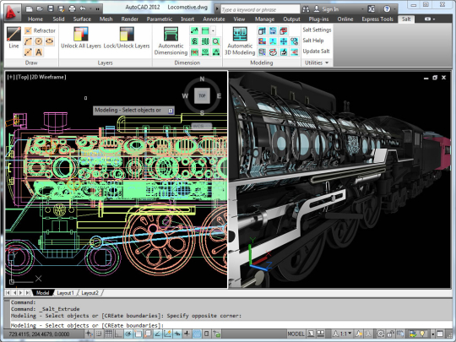The height and width of the screenshot is (342, 456).
Task: Select the ellipse tool in Draw panel
Action: click(50, 41)
